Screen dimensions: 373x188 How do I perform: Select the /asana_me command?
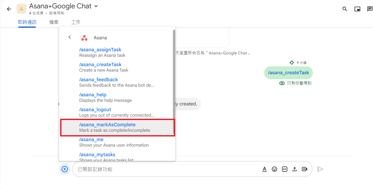point(117,142)
